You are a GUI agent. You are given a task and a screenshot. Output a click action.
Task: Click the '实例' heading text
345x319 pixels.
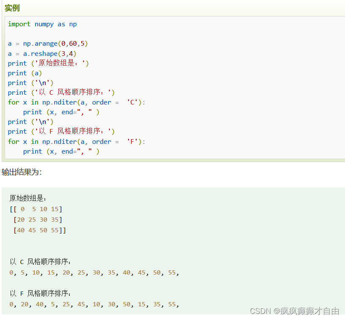[x=12, y=8]
